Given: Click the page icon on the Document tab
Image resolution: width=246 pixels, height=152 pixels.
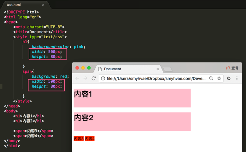Looking at the screenshot, I should (x=100, y=69).
